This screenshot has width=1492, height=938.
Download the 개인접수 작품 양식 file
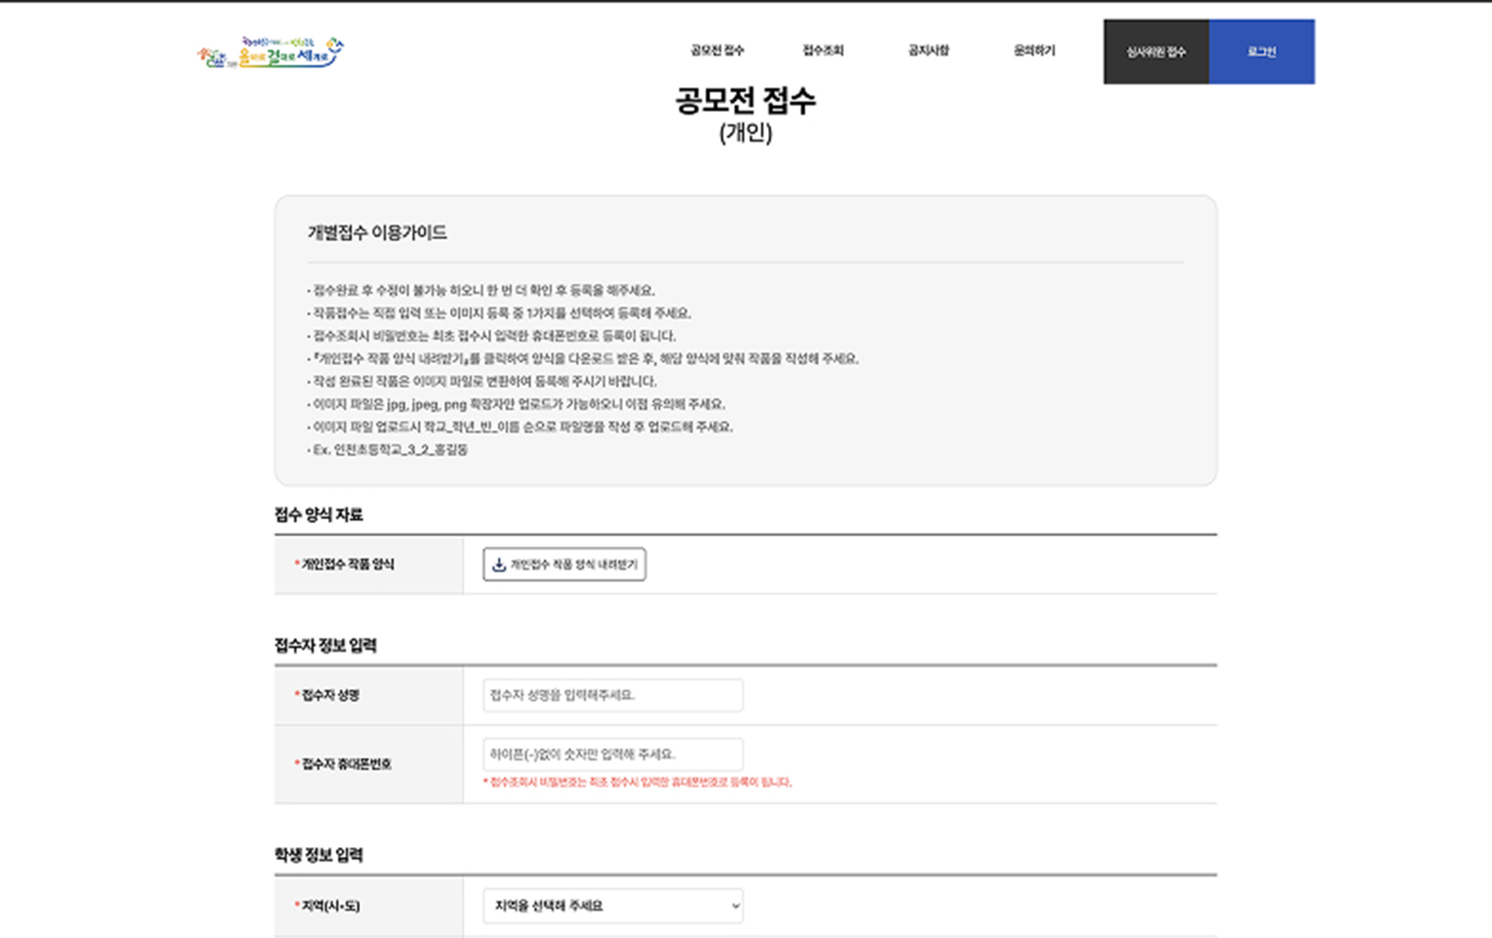click(x=564, y=565)
